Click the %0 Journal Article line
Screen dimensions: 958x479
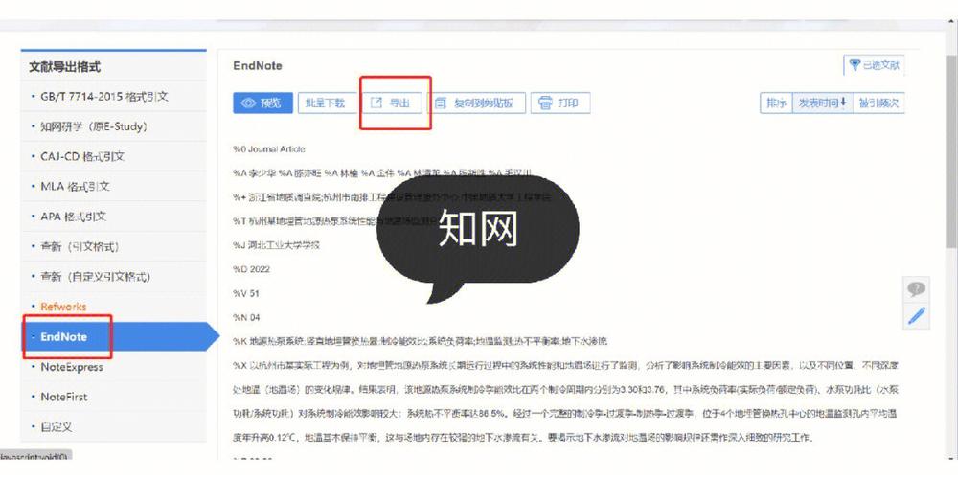tap(269, 149)
